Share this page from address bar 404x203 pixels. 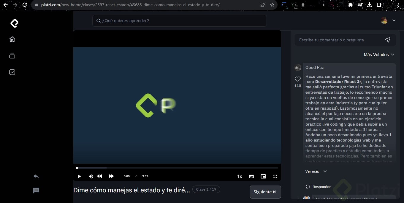point(263,5)
